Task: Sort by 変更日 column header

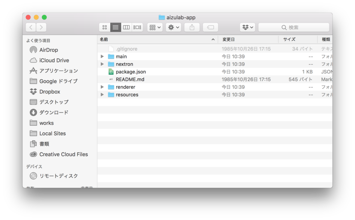Action: (x=229, y=39)
